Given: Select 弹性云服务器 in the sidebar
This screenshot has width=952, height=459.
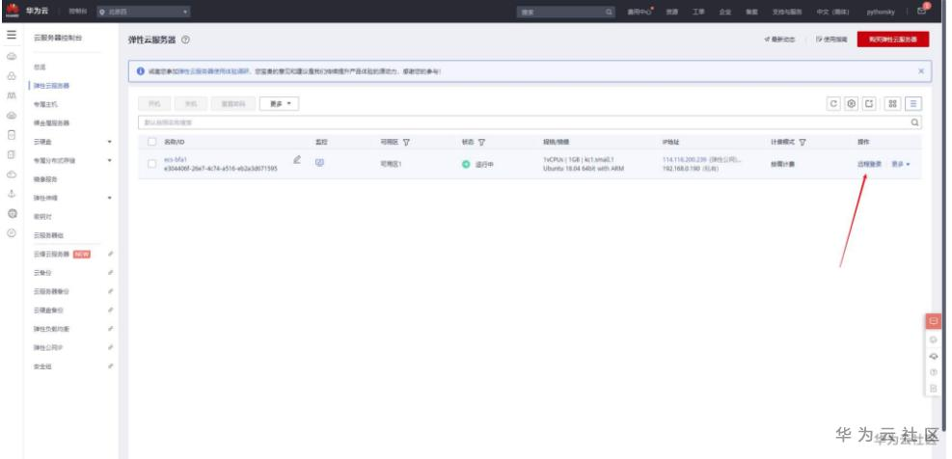Looking at the screenshot, I should (52, 86).
